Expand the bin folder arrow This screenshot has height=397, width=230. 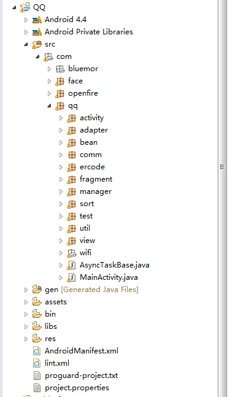(x=26, y=314)
